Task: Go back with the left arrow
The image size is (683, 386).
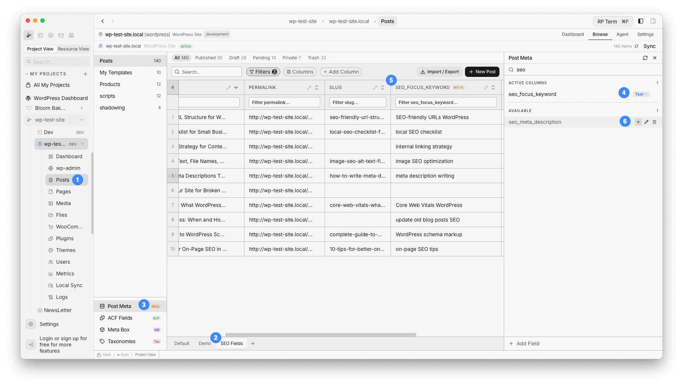Action: [x=103, y=21]
